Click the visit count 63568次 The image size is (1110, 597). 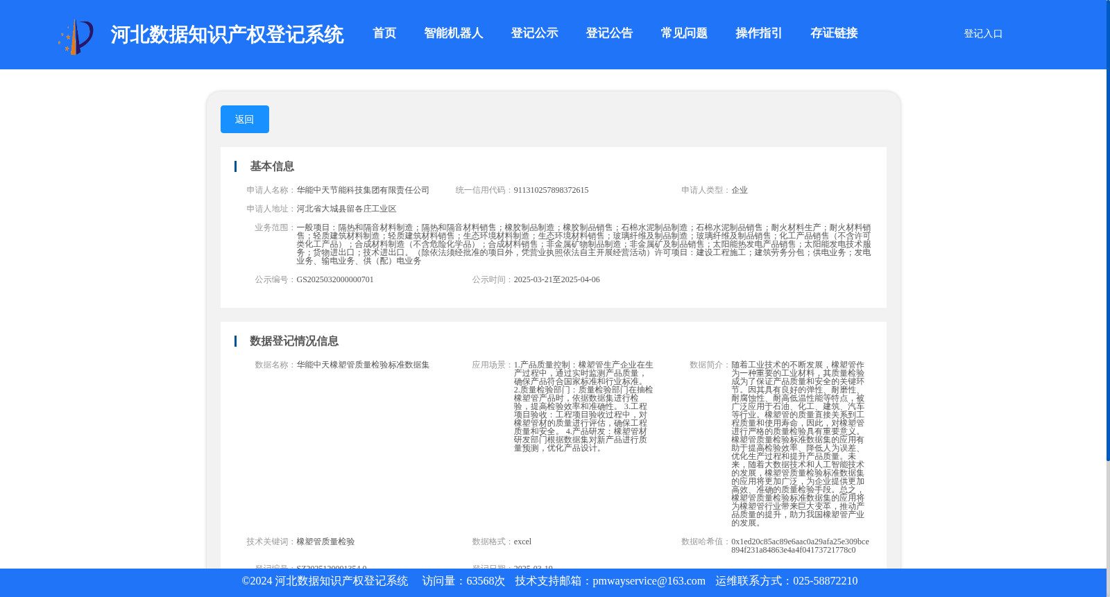[x=486, y=581]
